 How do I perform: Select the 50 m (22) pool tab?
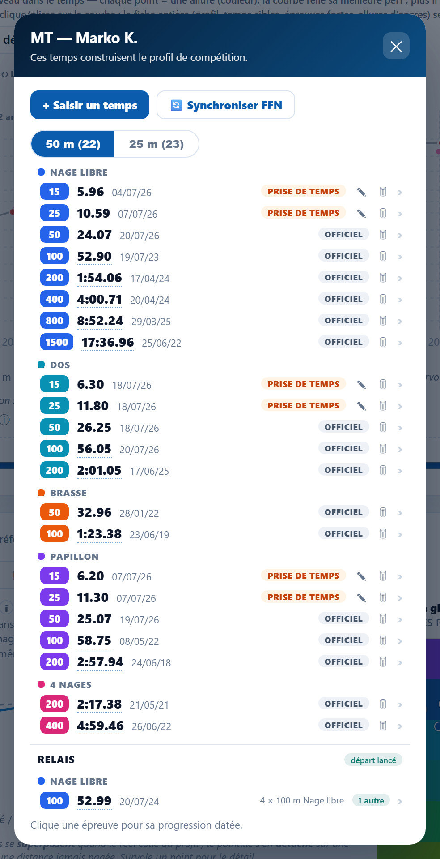coord(73,144)
